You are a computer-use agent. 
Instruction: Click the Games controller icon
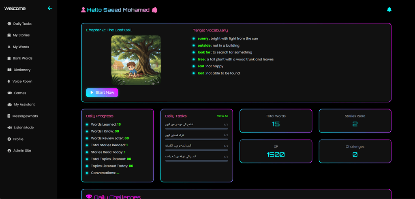pyautogui.click(x=9, y=93)
